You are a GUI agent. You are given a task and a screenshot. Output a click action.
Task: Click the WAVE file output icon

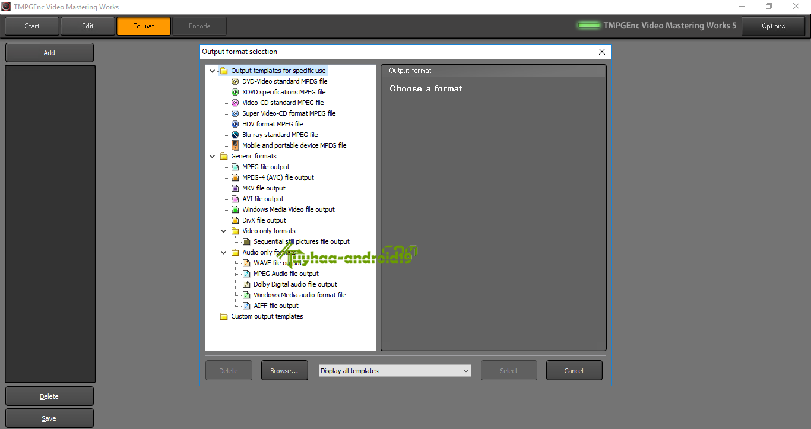pyautogui.click(x=246, y=263)
